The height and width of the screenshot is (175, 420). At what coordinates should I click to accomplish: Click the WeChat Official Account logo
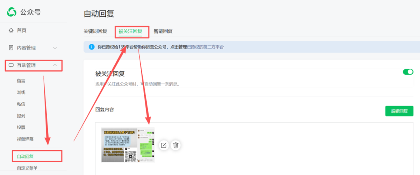[x=12, y=12]
